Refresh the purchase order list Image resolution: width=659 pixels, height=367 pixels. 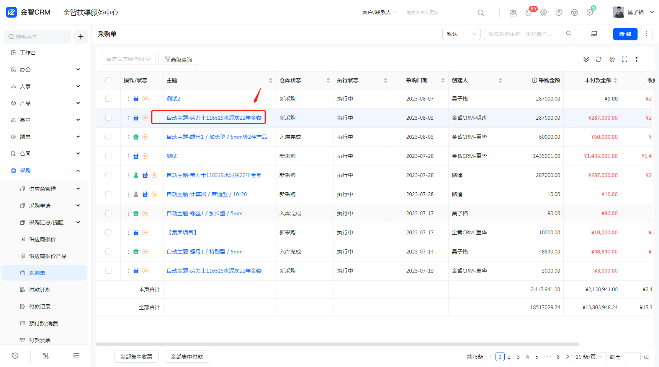point(598,59)
